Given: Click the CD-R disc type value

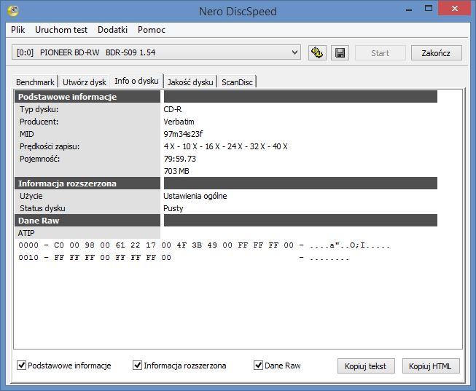Looking at the screenshot, I should click(173, 109).
